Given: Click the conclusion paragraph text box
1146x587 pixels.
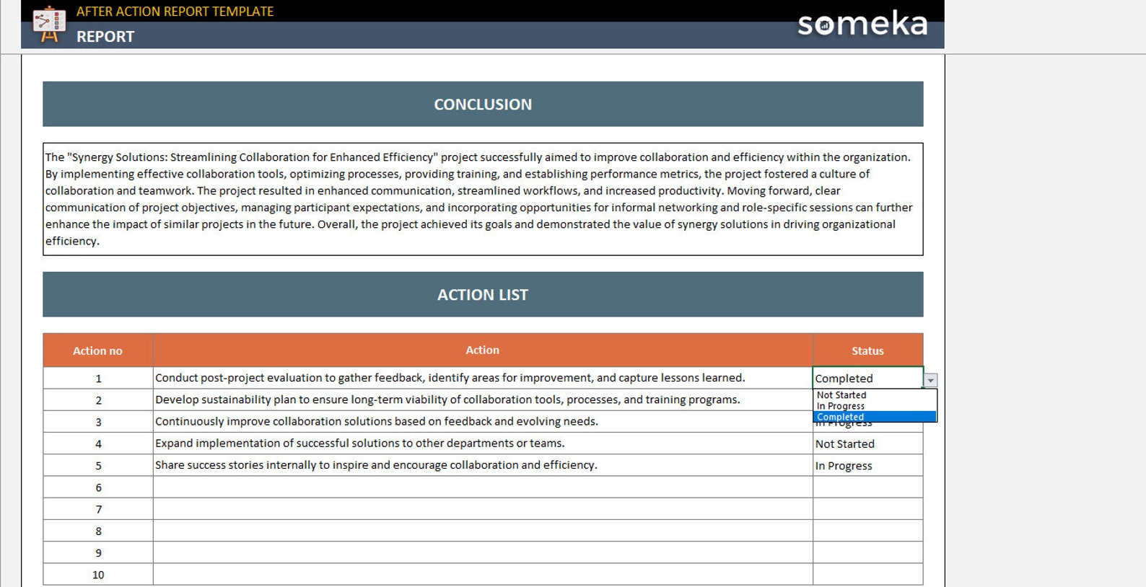Looking at the screenshot, I should [483, 199].
